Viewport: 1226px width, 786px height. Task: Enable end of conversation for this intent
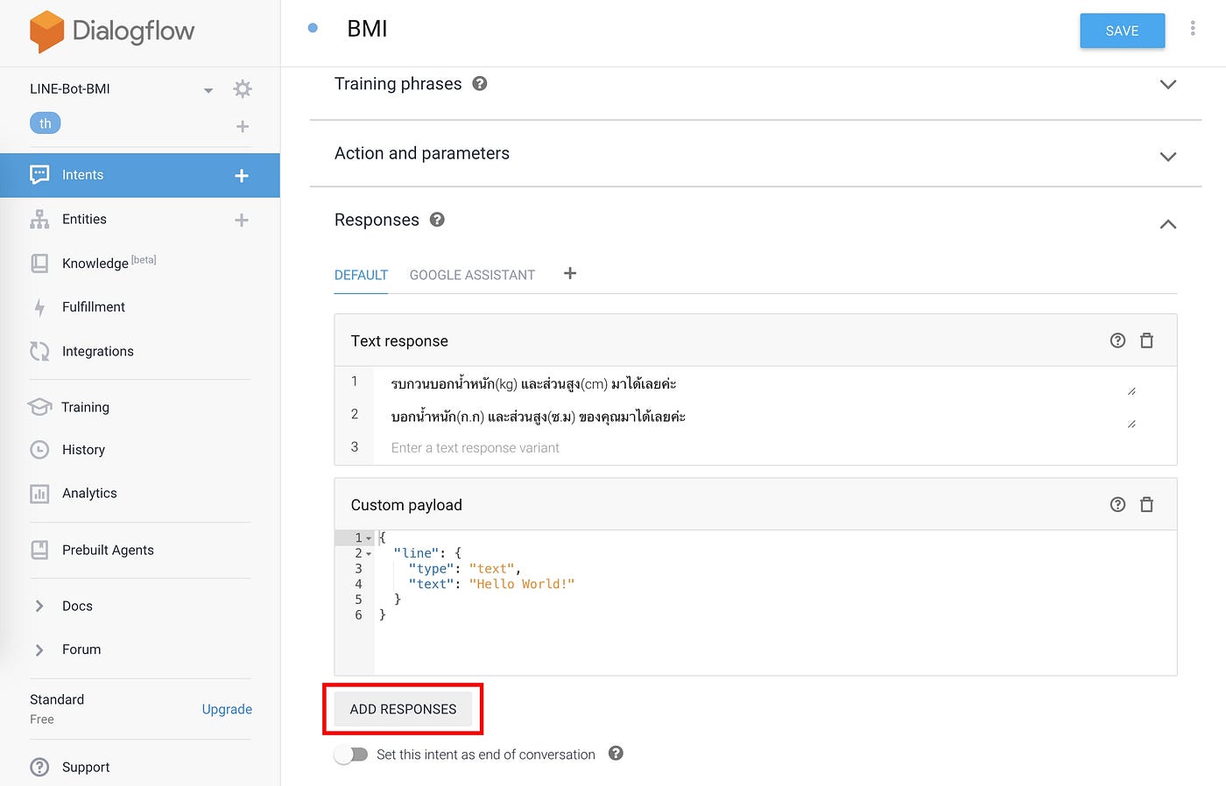pos(352,754)
